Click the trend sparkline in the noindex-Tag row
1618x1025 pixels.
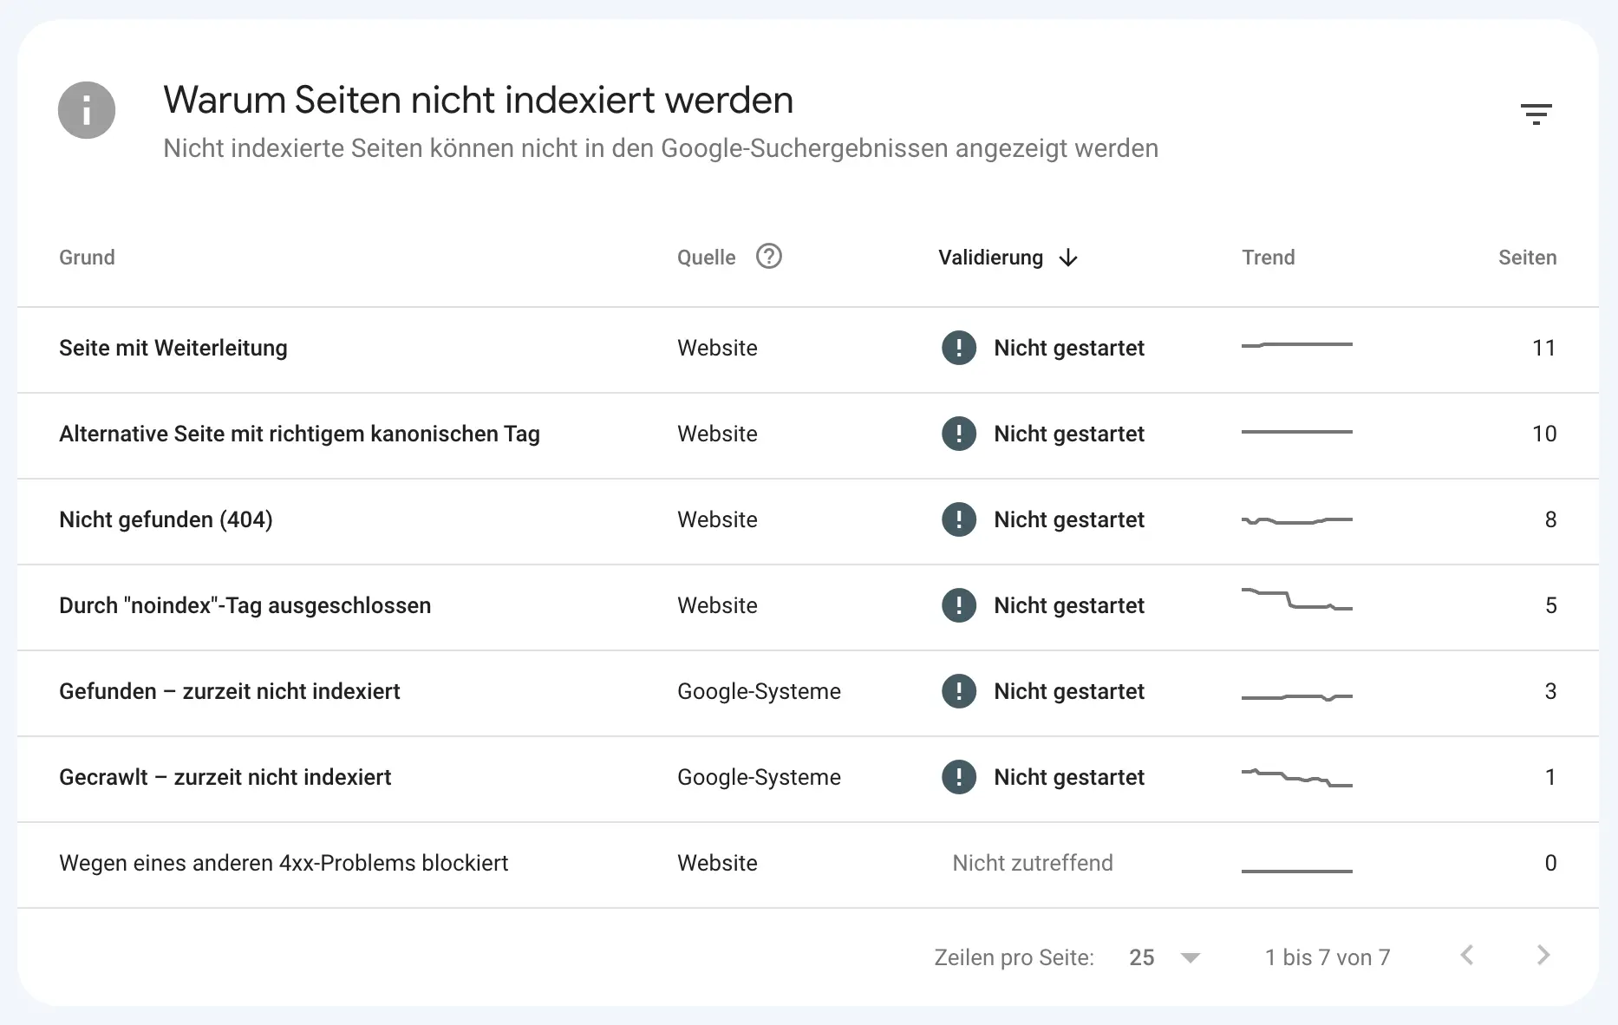[x=1297, y=599]
